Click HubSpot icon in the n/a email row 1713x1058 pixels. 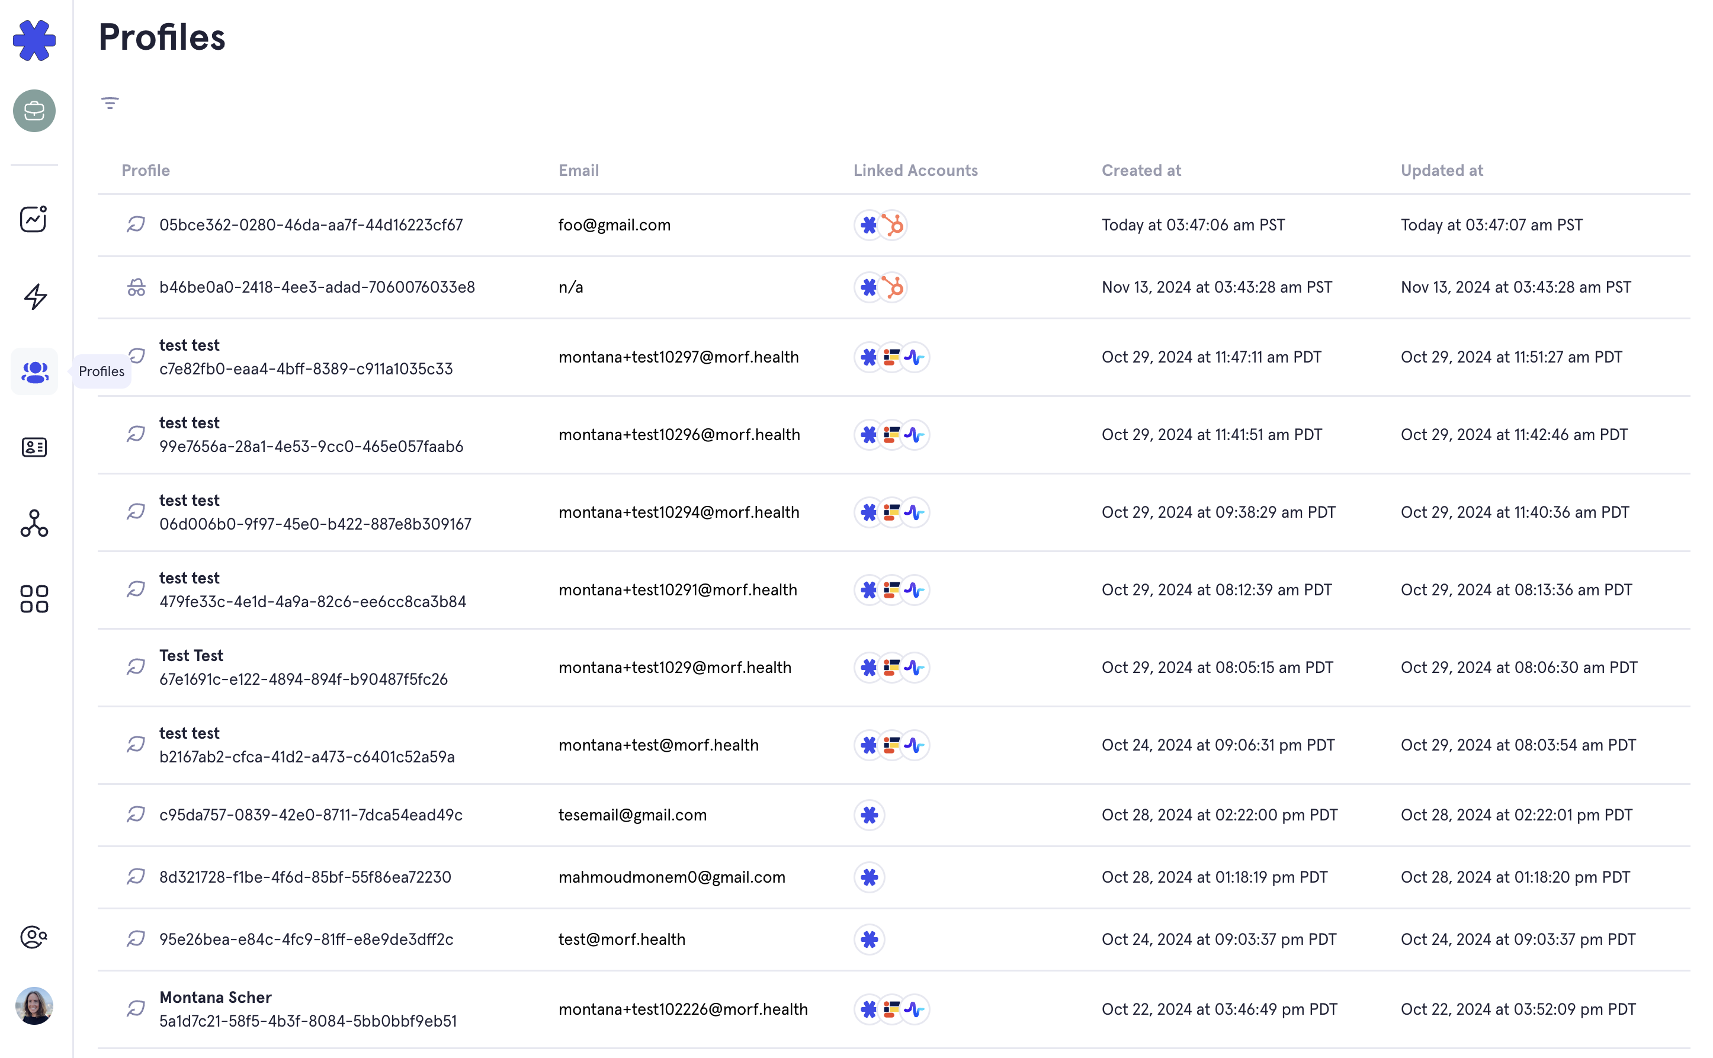[893, 287]
